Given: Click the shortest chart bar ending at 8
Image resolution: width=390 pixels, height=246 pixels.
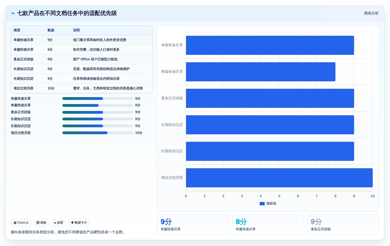Looking at the screenshot, I should tap(261, 72).
